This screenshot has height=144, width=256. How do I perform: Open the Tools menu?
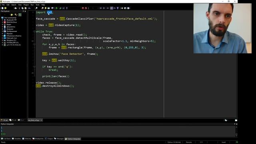pyautogui.click(x=38, y=5)
